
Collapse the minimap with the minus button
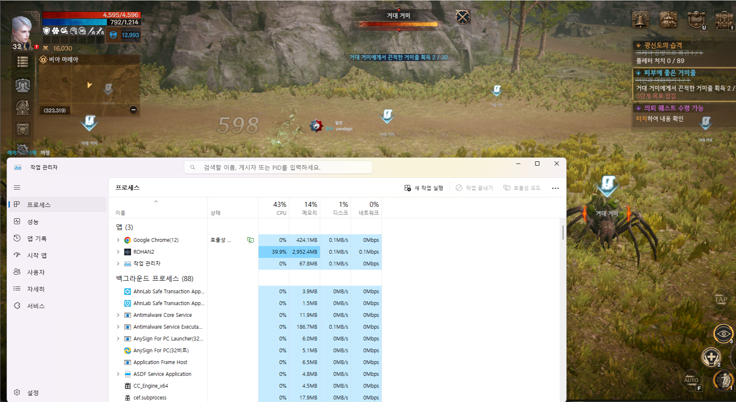(x=133, y=110)
